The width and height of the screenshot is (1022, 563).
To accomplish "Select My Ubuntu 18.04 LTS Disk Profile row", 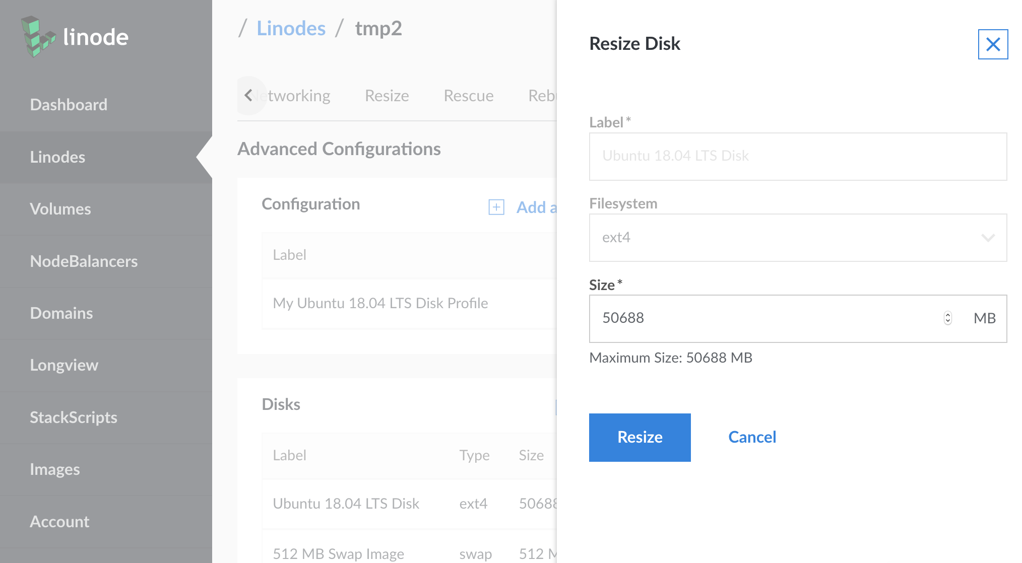I will click(409, 303).
